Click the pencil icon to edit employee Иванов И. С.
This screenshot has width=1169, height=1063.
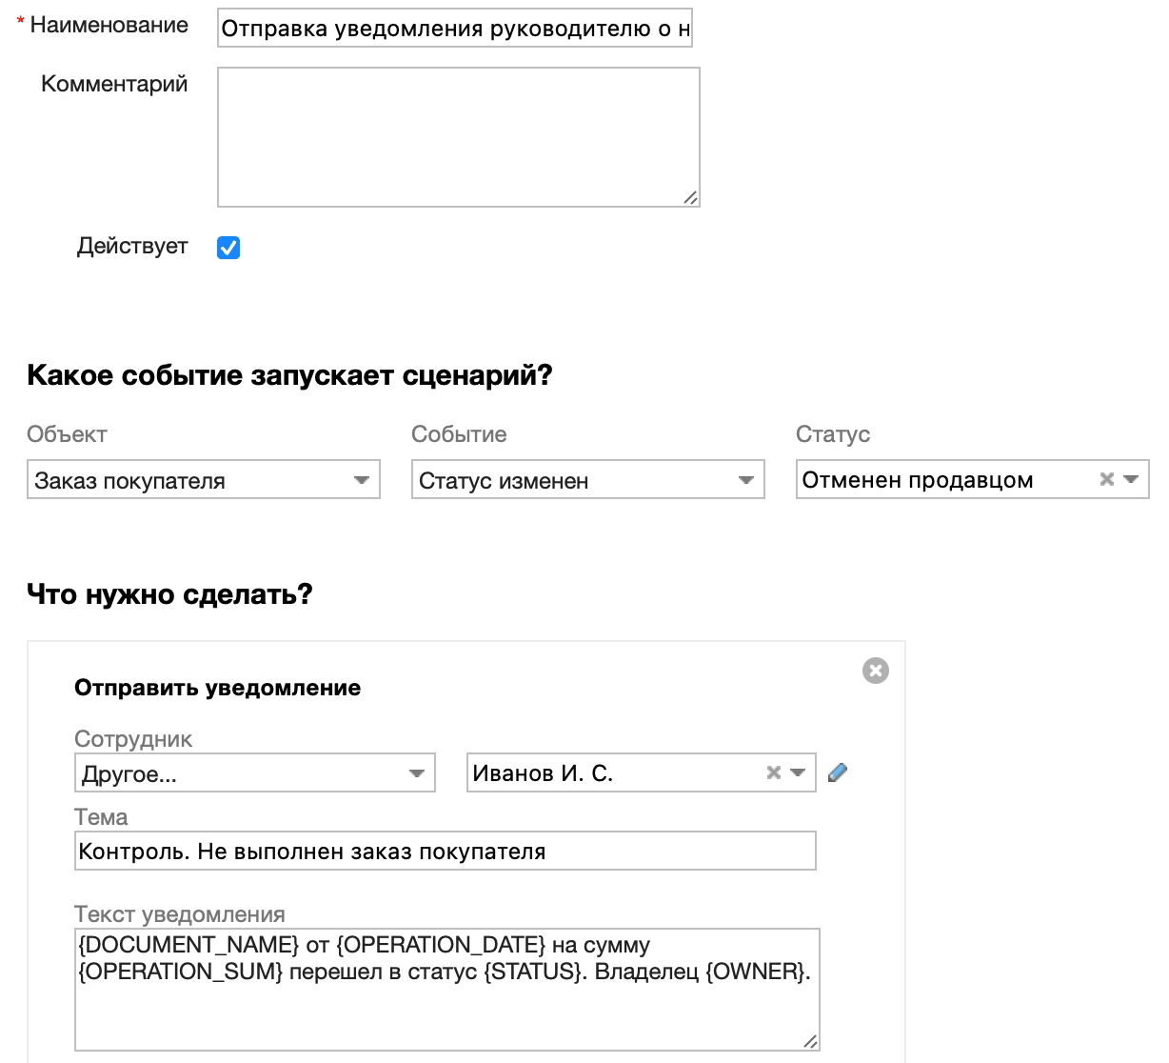[x=838, y=772]
